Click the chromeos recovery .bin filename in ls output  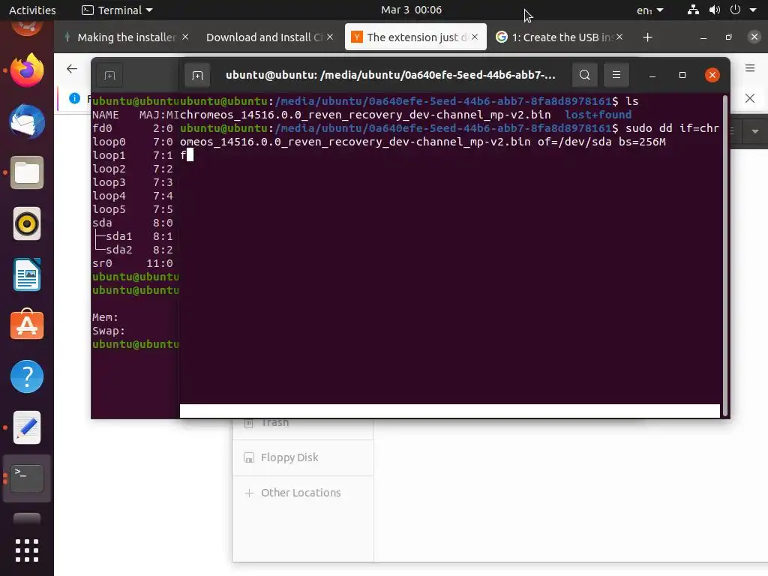(x=365, y=115)
